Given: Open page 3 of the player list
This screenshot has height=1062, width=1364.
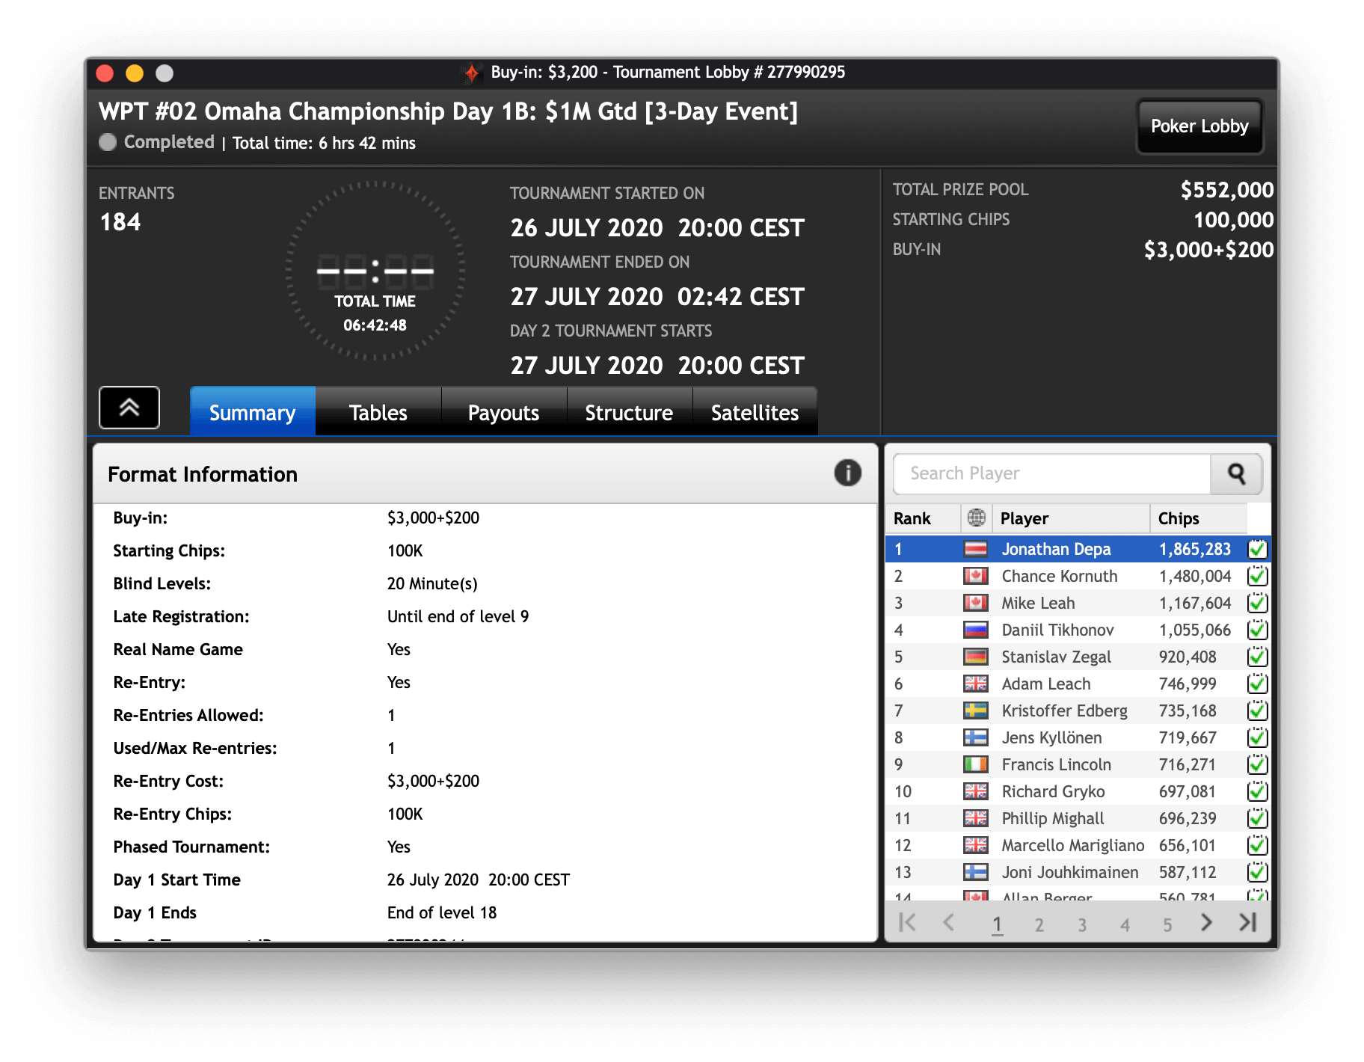Looking at the screenshot, I should (x=1081, y=925).
